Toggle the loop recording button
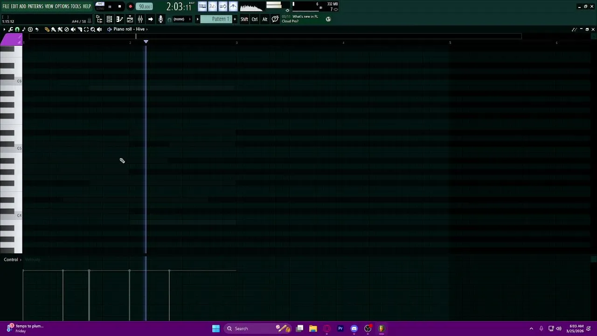Viewport: 597px width, 336px height. pyautogui.click(x=222, y=6)
